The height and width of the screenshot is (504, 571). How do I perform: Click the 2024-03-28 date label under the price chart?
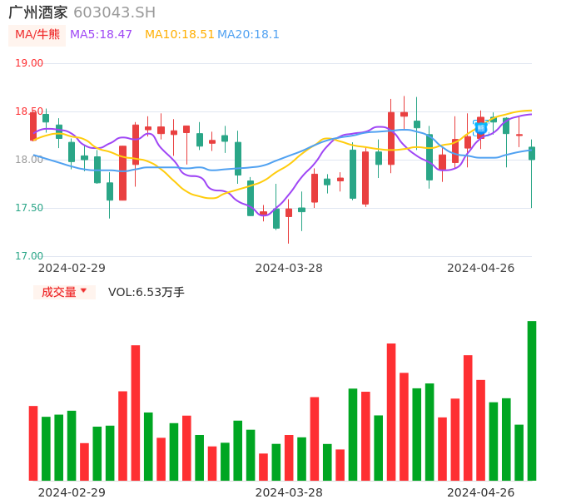pyautogui.click(x=289, y=268)
